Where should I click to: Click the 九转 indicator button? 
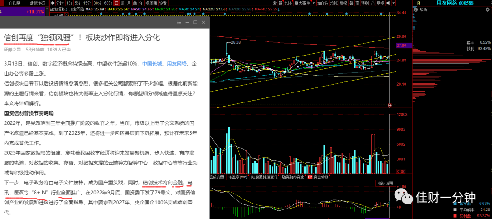point(288,3)
